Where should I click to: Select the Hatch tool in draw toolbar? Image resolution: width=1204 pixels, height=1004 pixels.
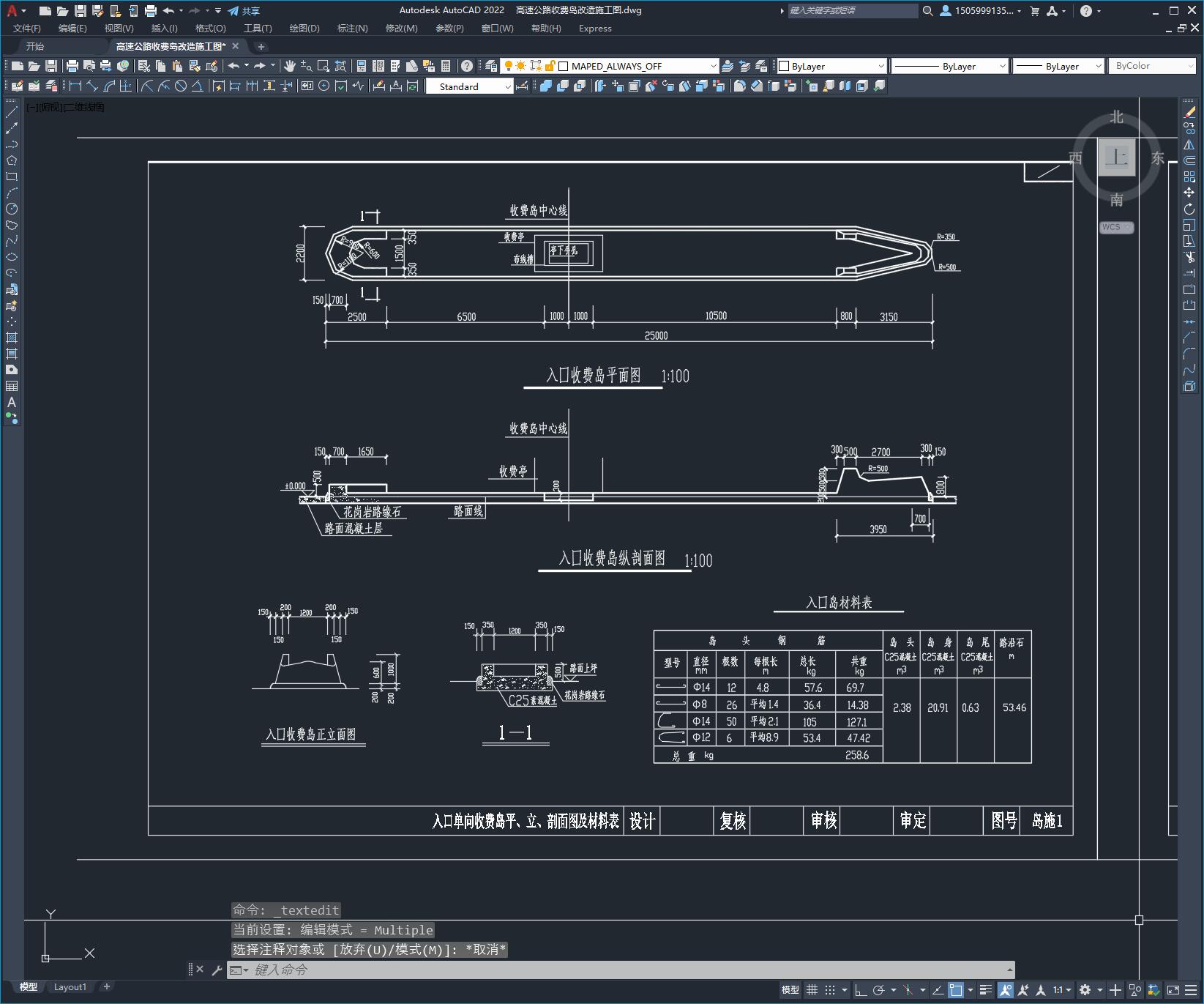click(12, 338)
